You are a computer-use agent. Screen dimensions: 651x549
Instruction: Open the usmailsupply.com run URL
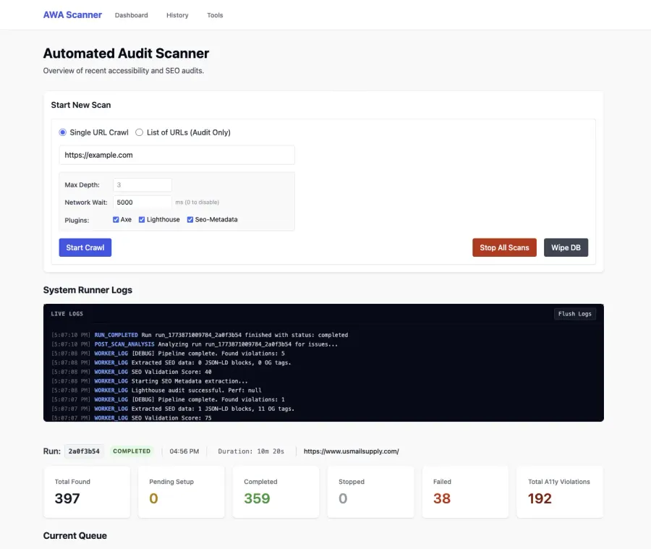(x=351, y=451)
